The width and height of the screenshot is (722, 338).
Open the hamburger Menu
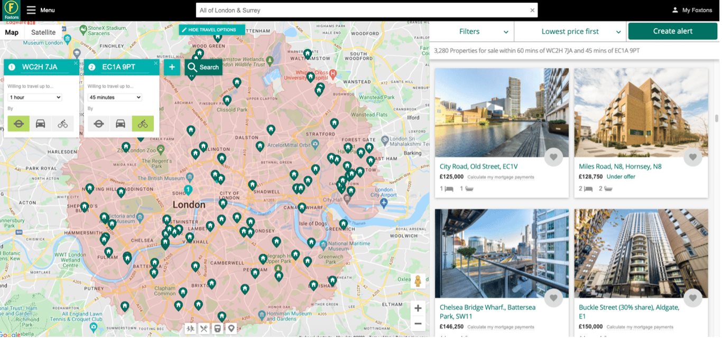32,9
